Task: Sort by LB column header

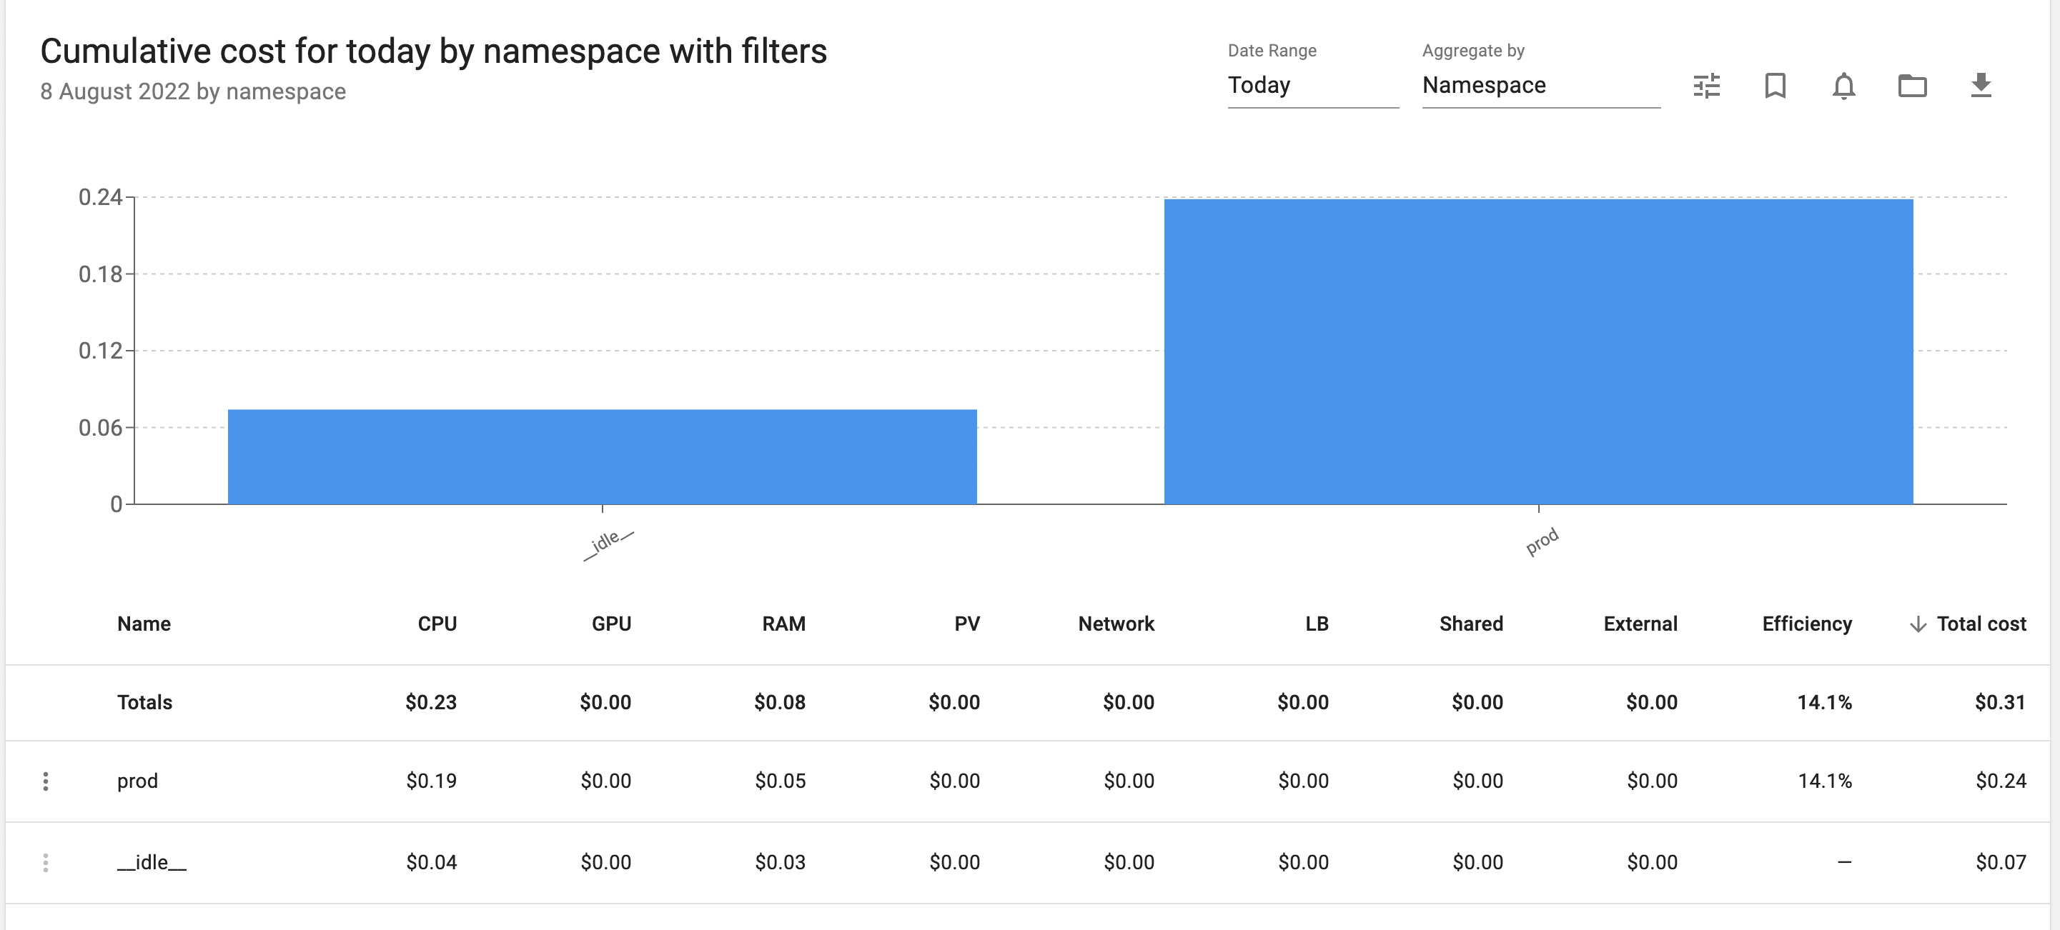Action: tap(1317, 624)
